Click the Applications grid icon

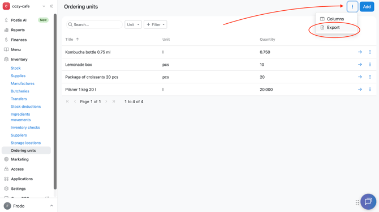tap(6, 179)
